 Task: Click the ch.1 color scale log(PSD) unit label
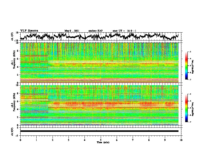pyautogui.click(x=193, y=67)
